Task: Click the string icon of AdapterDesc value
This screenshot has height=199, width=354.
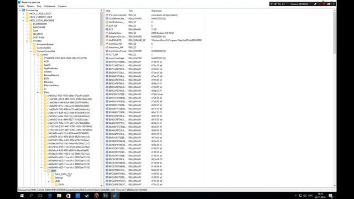Action: [107, 33]
